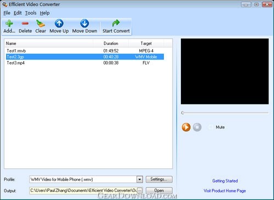Screen dimensions: 274x200
Task: Follow the Getting Started link
Action: pos(225,181)
